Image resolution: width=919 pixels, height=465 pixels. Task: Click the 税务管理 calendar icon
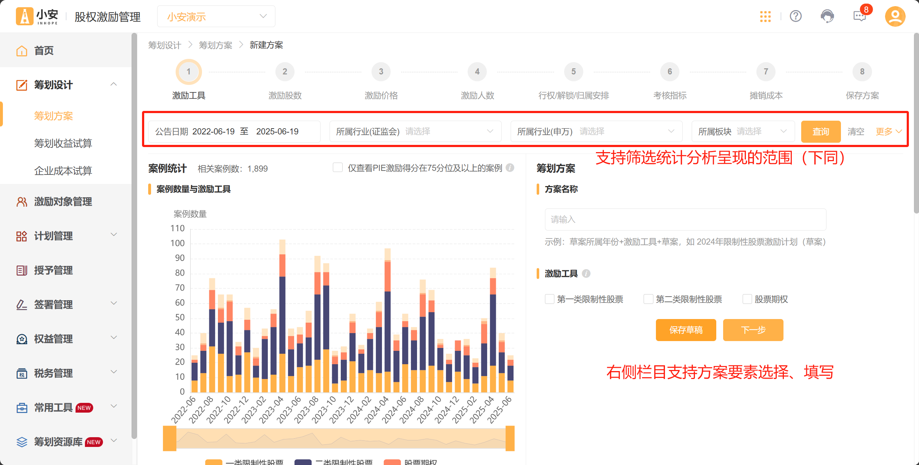click(22, 373)
